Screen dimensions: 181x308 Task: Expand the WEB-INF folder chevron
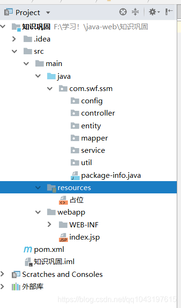[49, 225]
